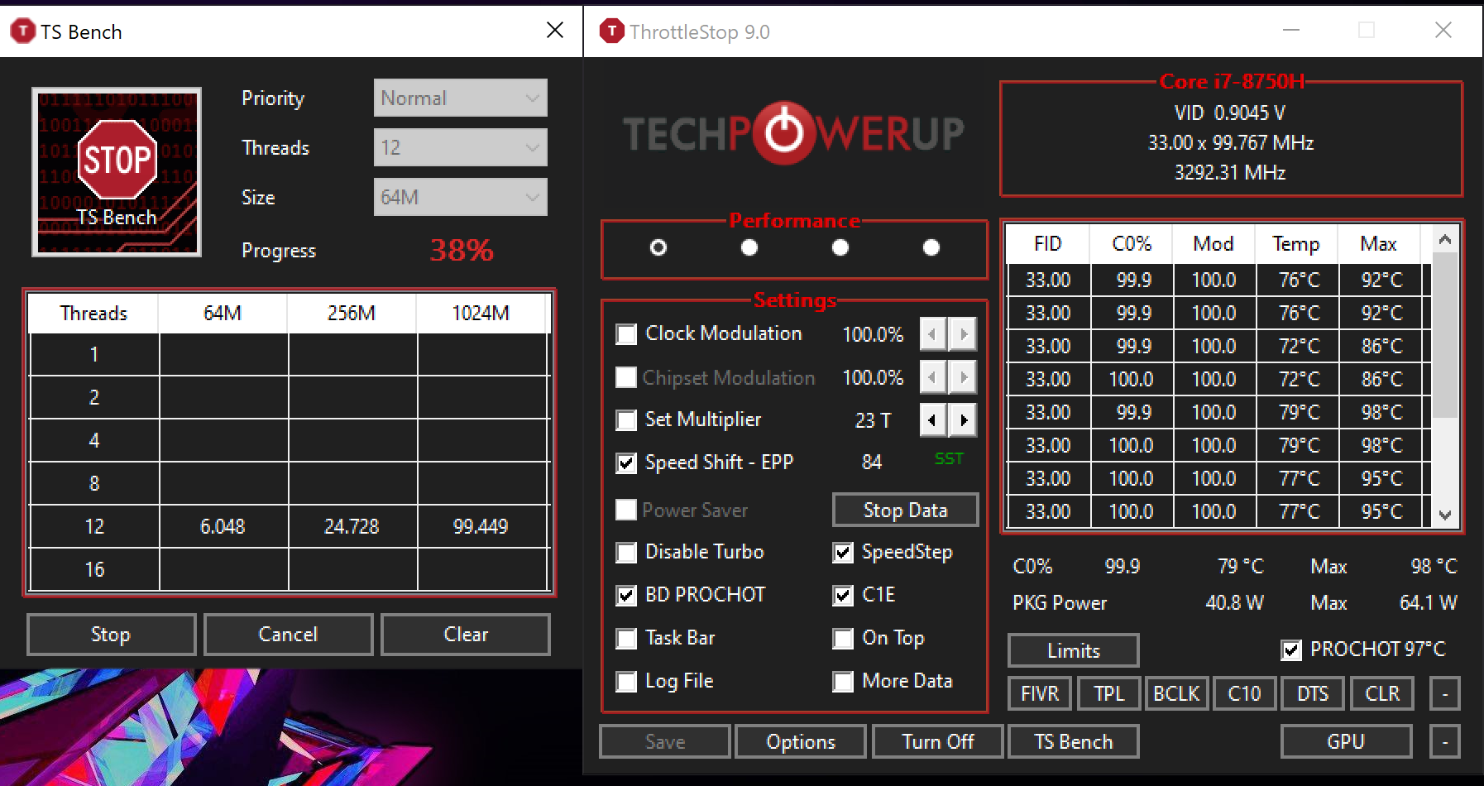Viewport: 1484px width, 786px height.
Task: Click the 38% progress indicator
Action: [x=462, y=250]
